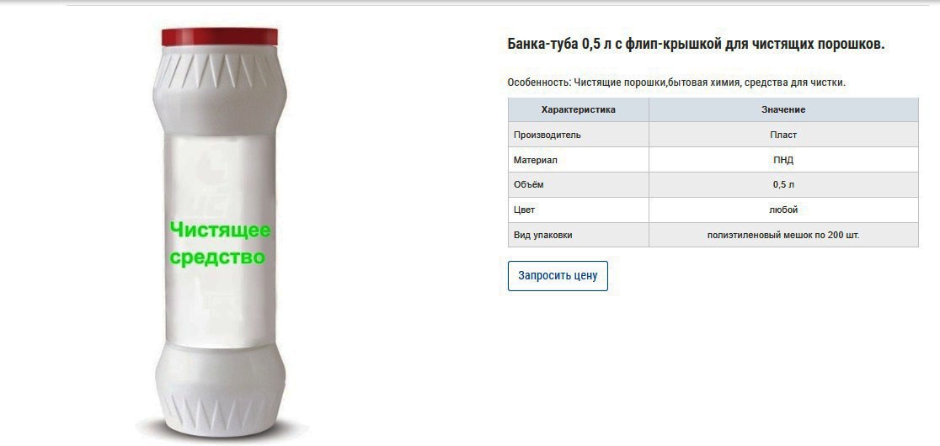940x446 pixels.
Task: Click the Значение column header
Action: coord(783,109)
